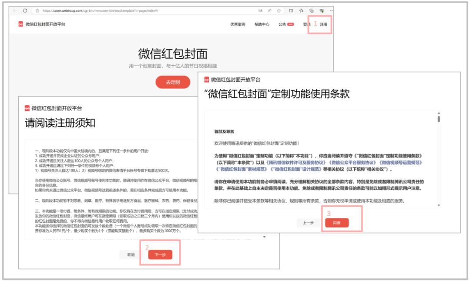470x281 pixels.
Task: Open the 《微信视频号运营规范》 link
Action: tap(401, 162)
